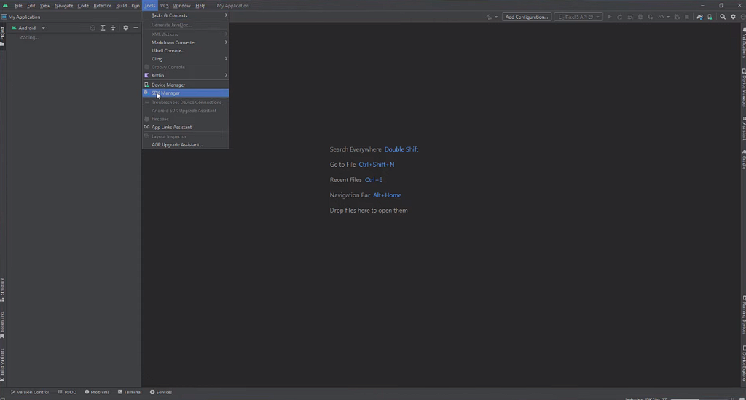Image resolution: width=746 pixels, height=400 pixels.
Task: Open the Problems tool window tab
Action: 97,392
